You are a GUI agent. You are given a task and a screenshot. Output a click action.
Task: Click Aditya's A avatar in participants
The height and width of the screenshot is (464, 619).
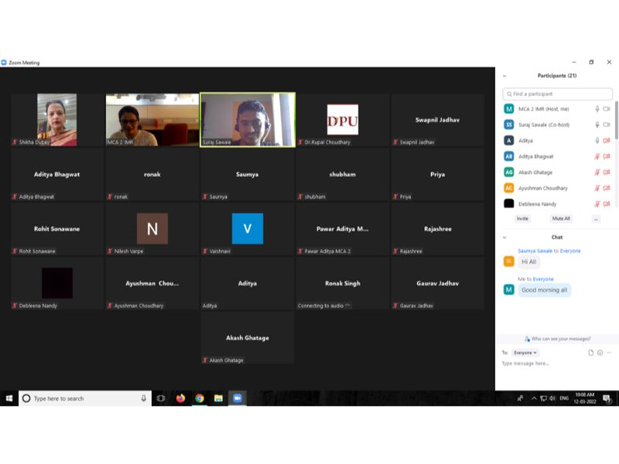pos(509,141)
